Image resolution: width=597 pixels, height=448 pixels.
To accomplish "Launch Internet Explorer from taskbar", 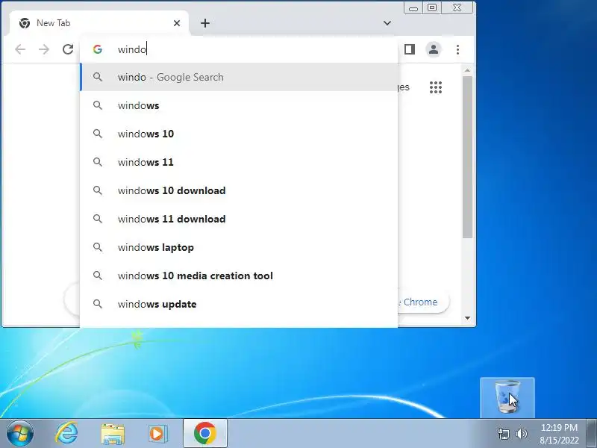I will pyautogui.click(x=66, y=434).
